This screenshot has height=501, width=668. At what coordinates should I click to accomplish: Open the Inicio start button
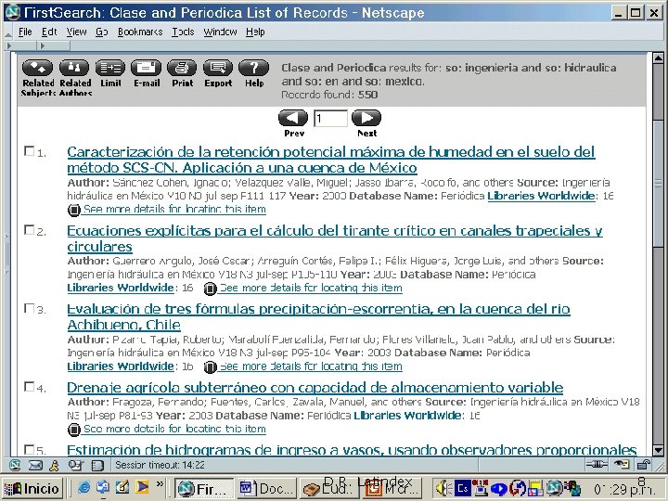(32, 488)
